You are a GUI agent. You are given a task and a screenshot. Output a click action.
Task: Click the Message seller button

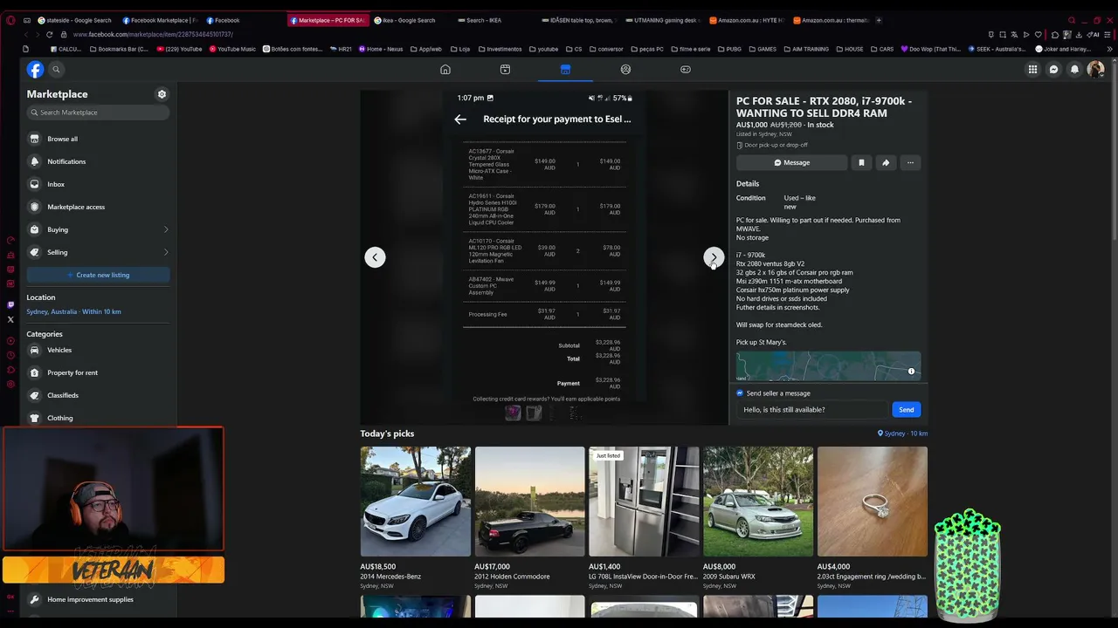pyautogui.click(x=791, y=162)
